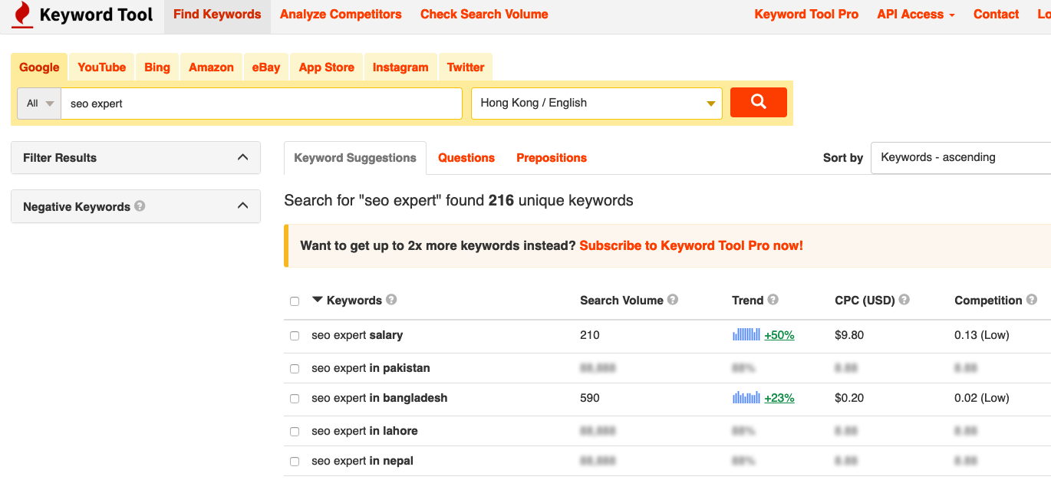This screenshot has width=1051, height=480.
Task: Open help icon beside Negative Keywords
Action: (x=140, y=206)
